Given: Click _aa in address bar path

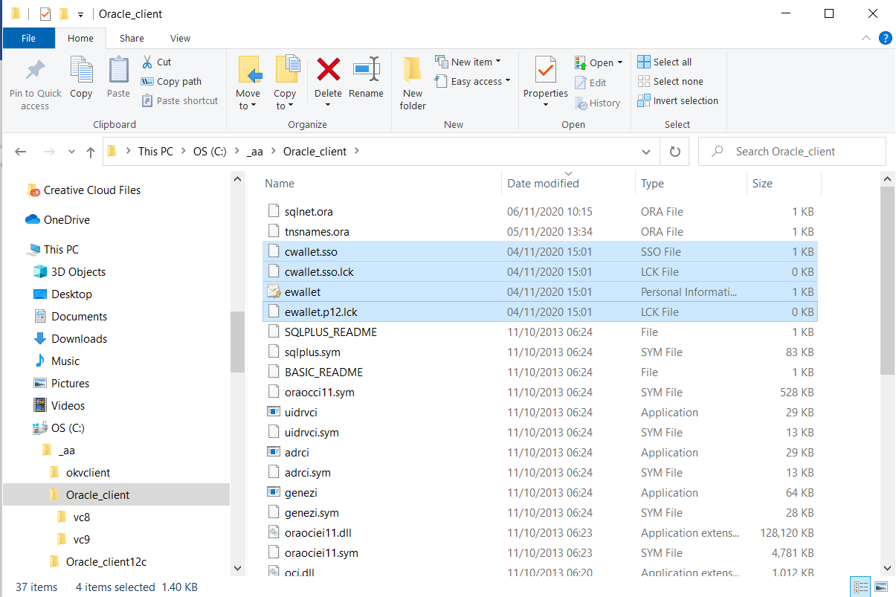Looking at the screenshot, I should 254,152.
